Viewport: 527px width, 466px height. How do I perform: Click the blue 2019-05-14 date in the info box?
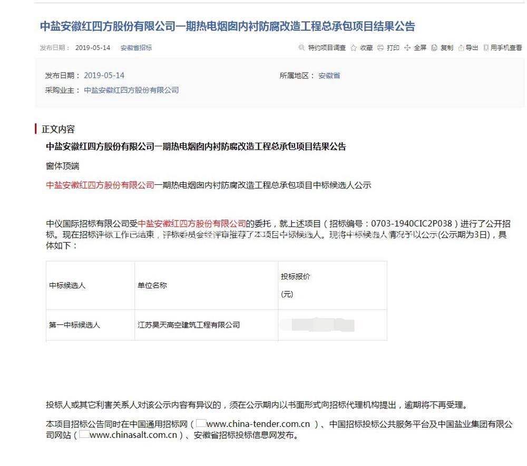(x=104, y=76)
